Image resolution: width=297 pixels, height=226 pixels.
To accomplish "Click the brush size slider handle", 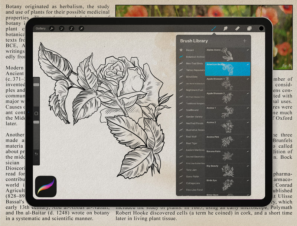I will tap(36, 85).
